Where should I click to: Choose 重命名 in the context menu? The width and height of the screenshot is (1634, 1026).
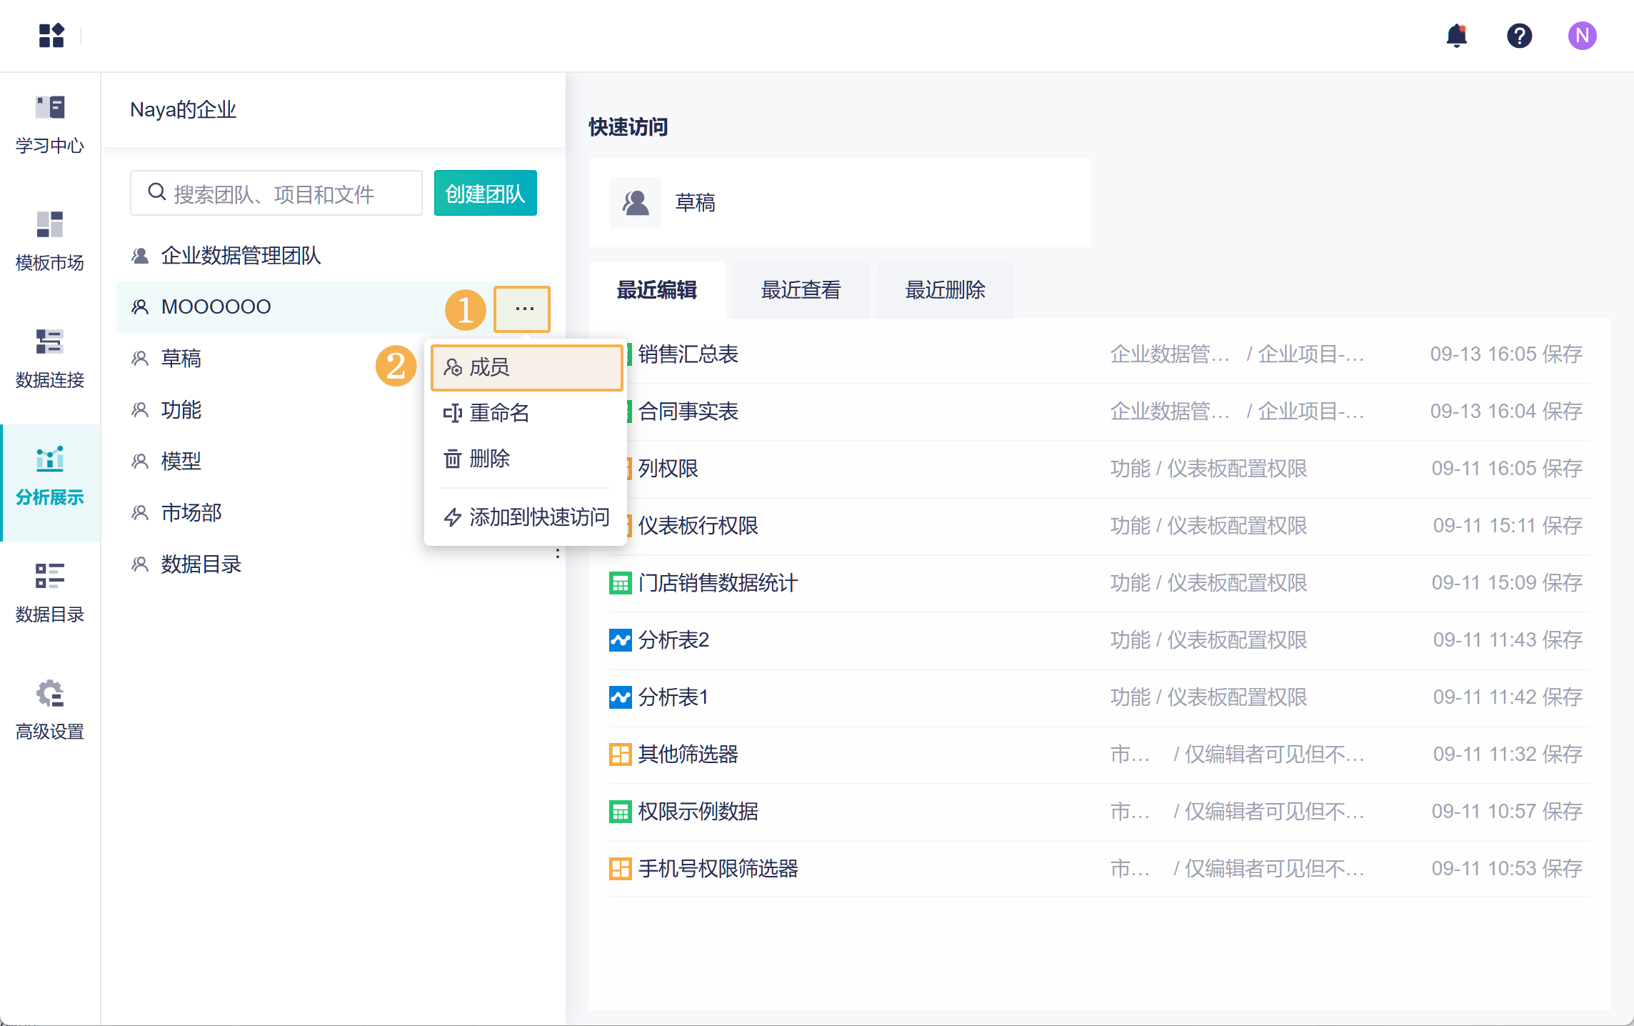click(x=499, y=413)
